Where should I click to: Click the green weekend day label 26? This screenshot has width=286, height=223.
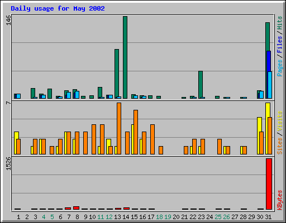click(226, 217)
